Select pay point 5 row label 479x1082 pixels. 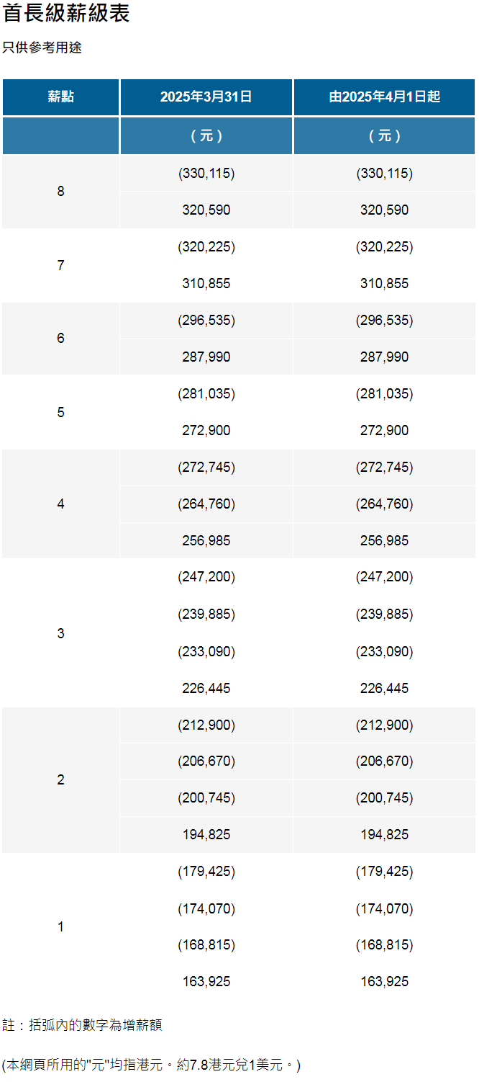[60, 413]
